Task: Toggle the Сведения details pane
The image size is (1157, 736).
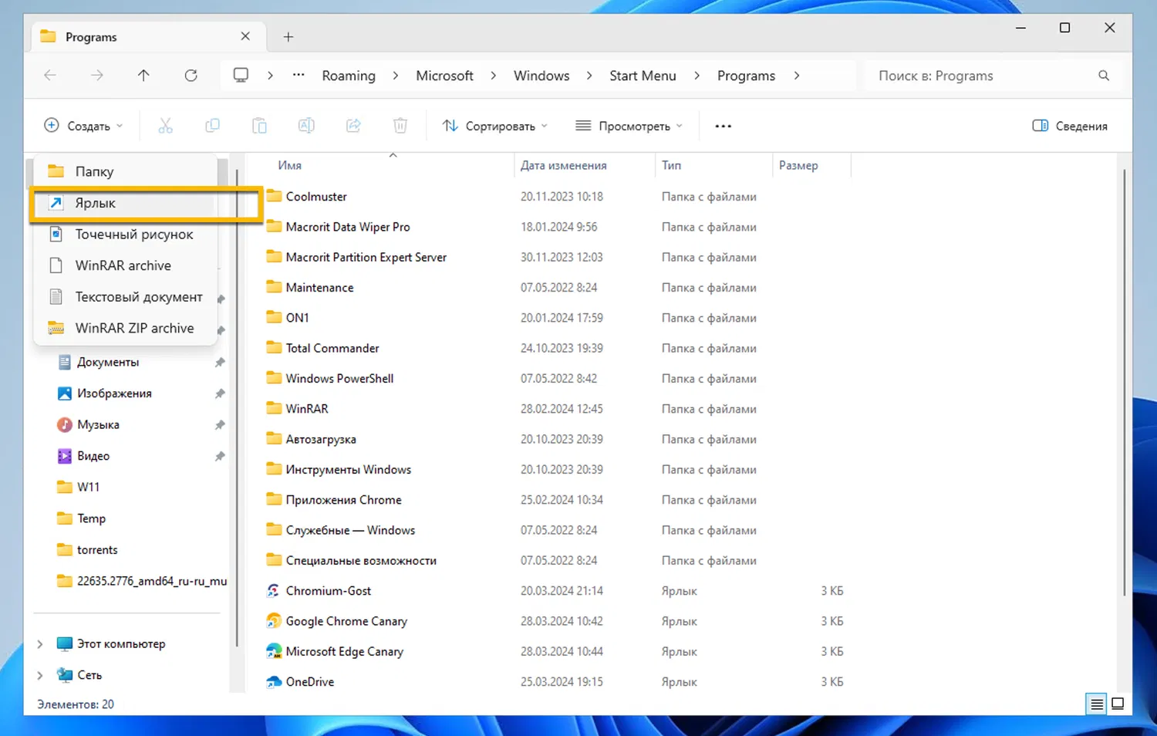Action: (1070, 126)
